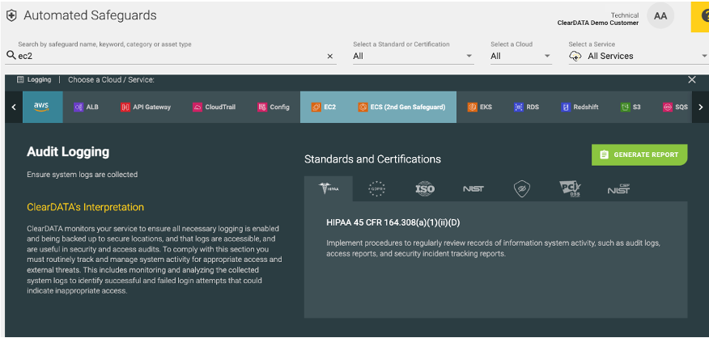Click the Automated Safeguards shield icon
709x338 pixels.
click(x=11, y=16)
